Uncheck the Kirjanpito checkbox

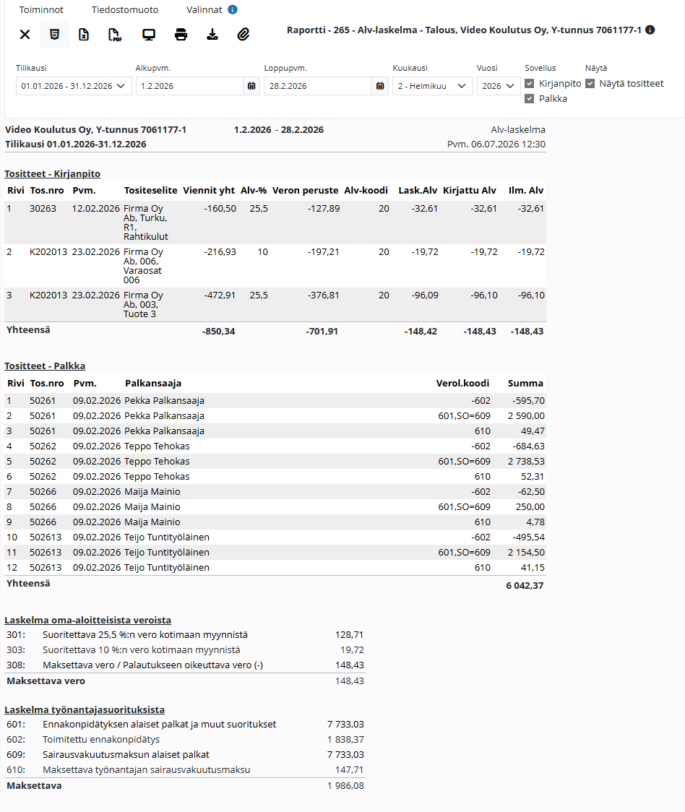530,83
